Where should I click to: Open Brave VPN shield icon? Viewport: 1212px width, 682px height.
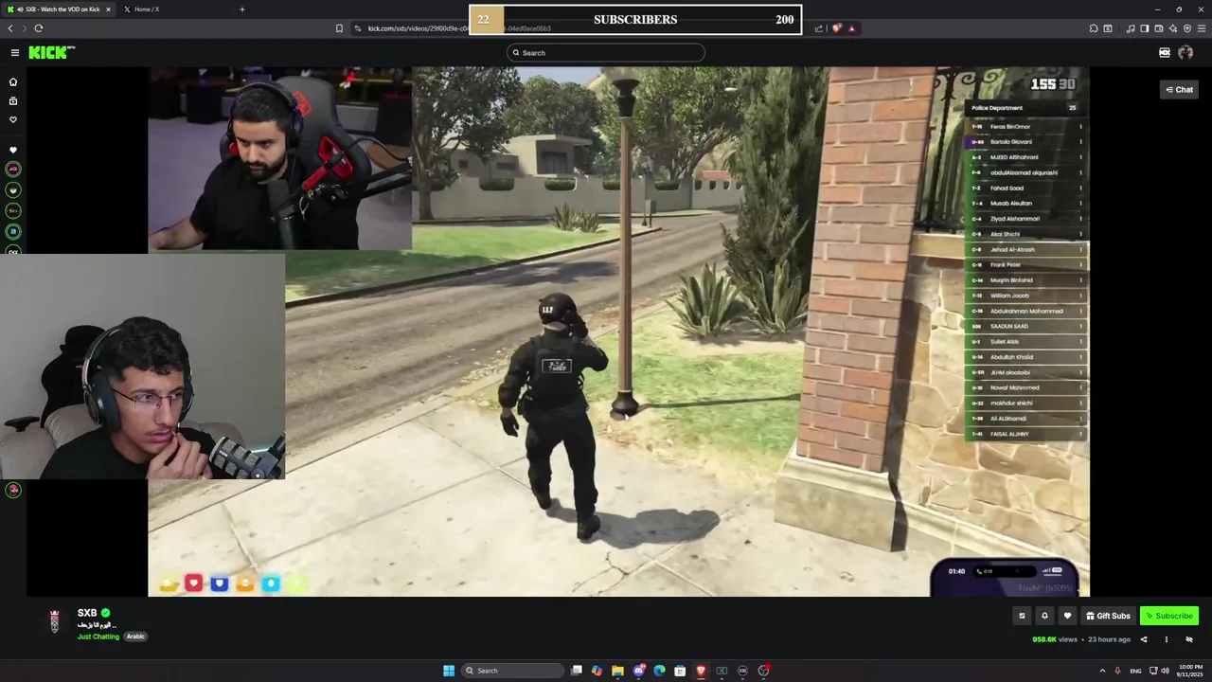point(1187,28)
